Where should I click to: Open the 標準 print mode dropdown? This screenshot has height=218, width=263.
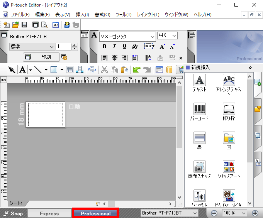[x=32, y=47]
